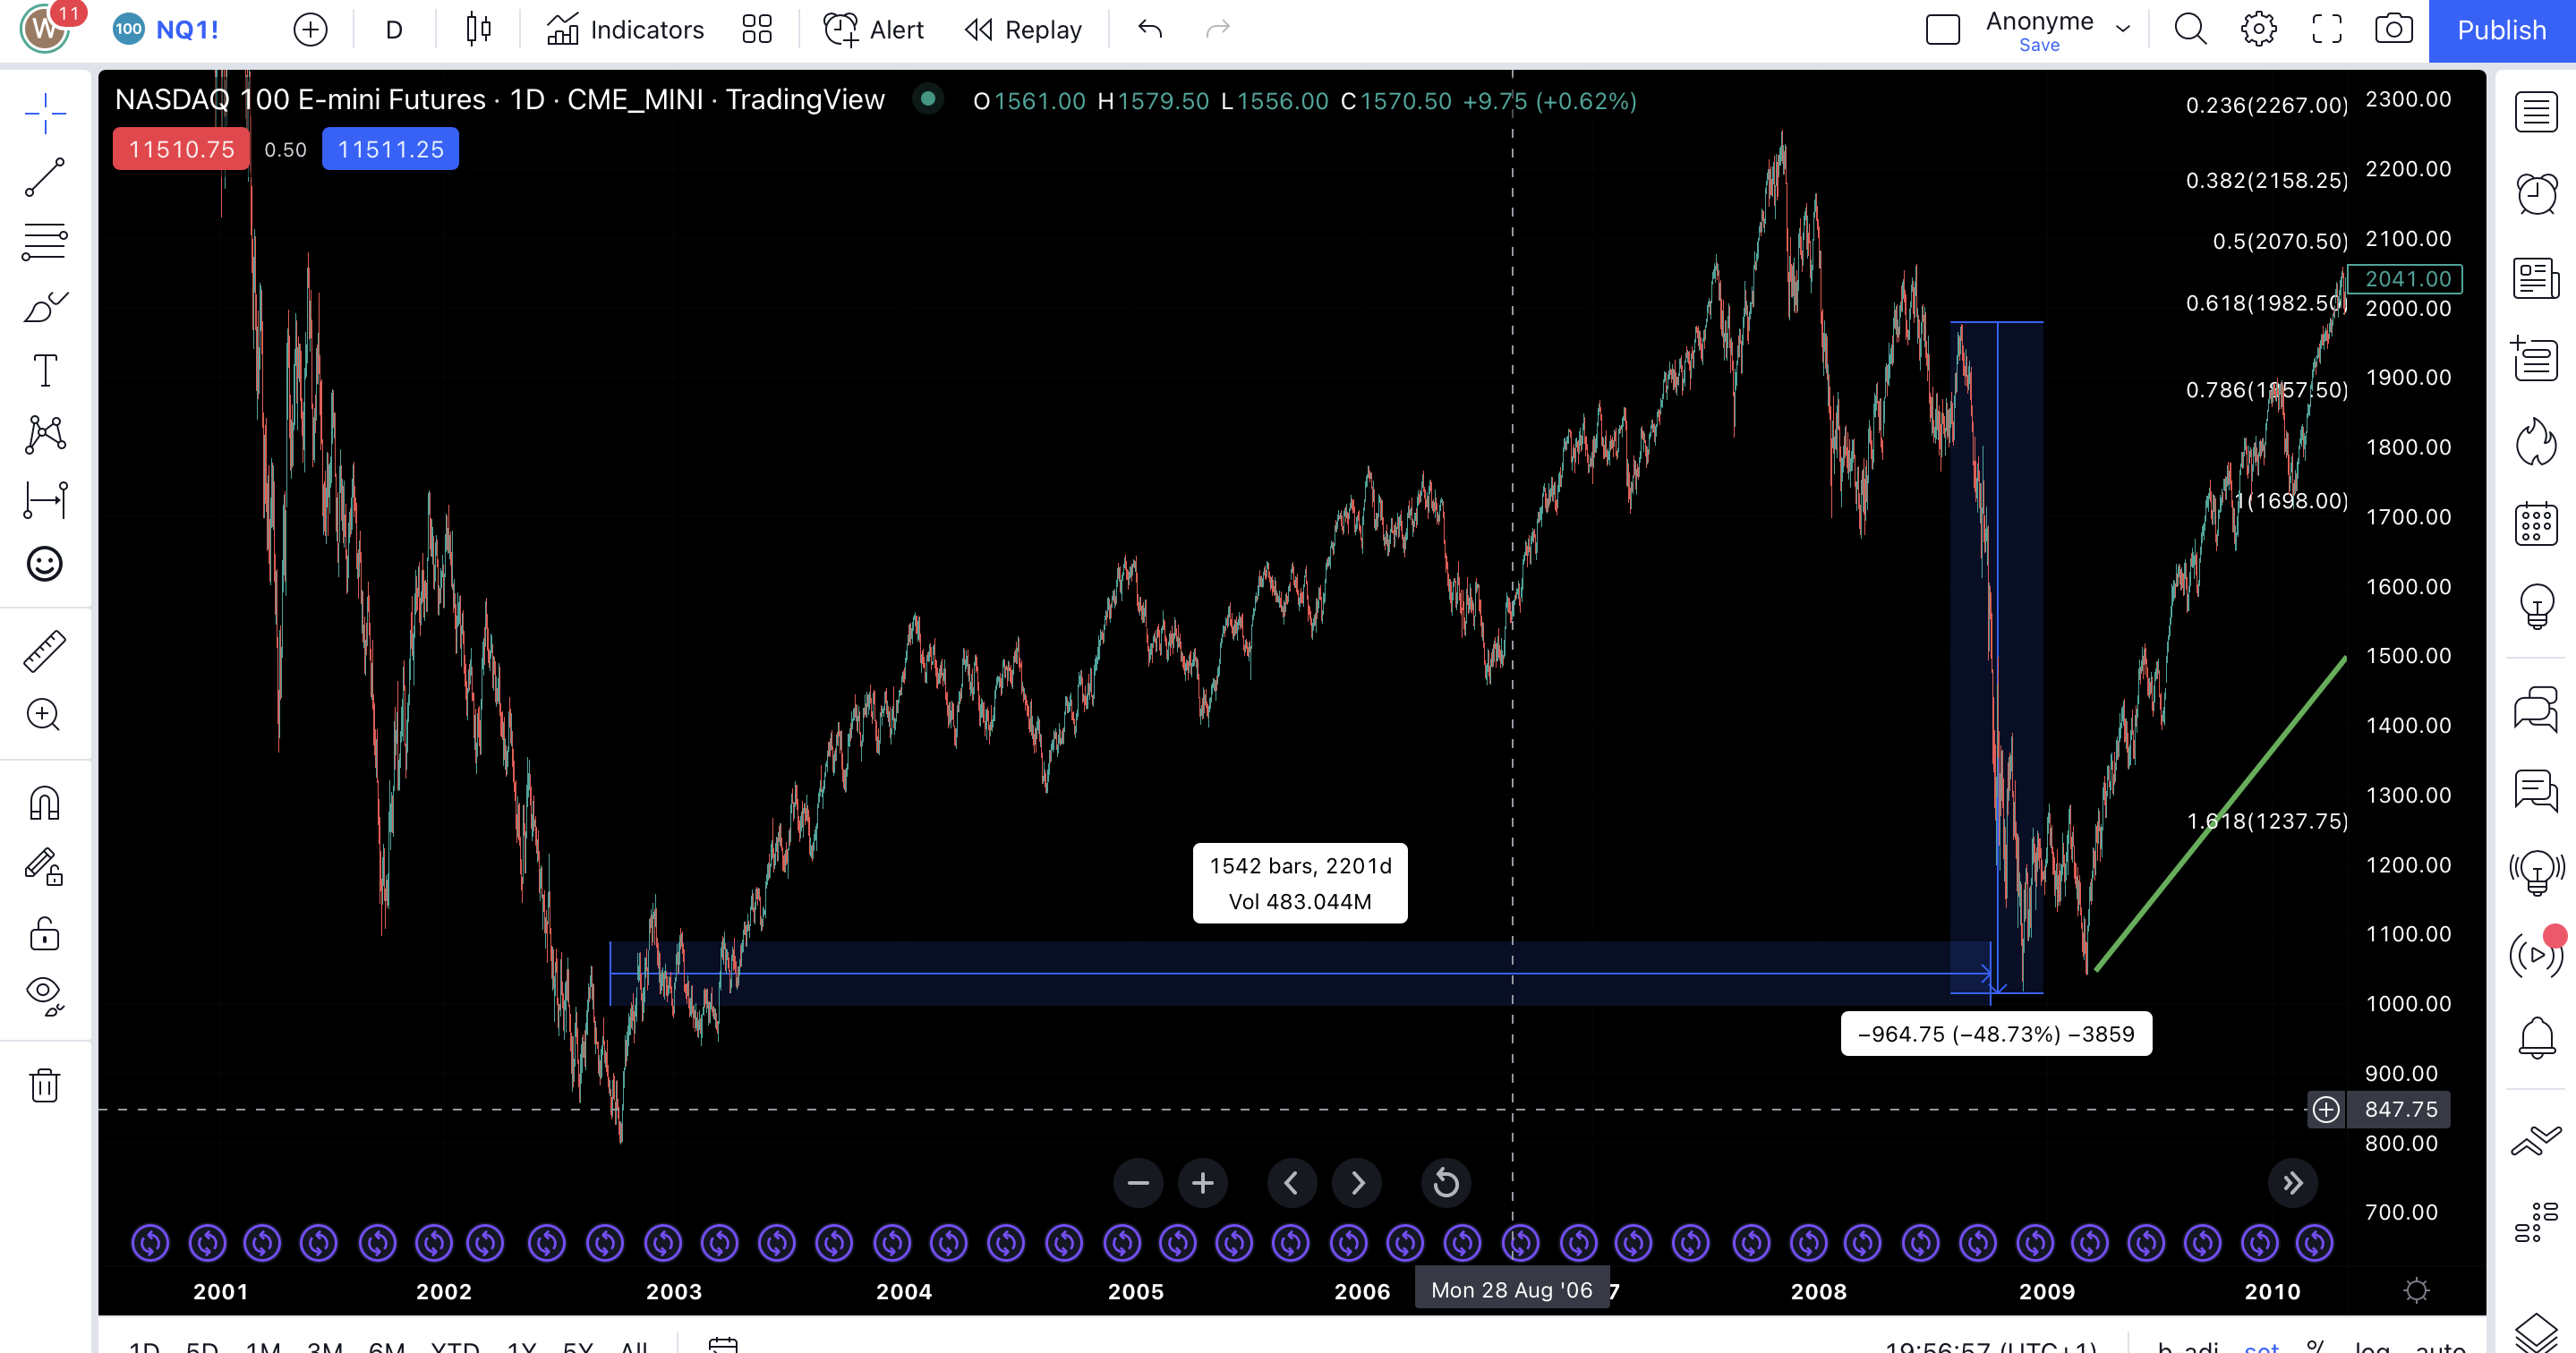Click the blue Publish button
The width and height of the screenshot is (2576, 1353).
pyautogui.click(x=2501, y=29)
